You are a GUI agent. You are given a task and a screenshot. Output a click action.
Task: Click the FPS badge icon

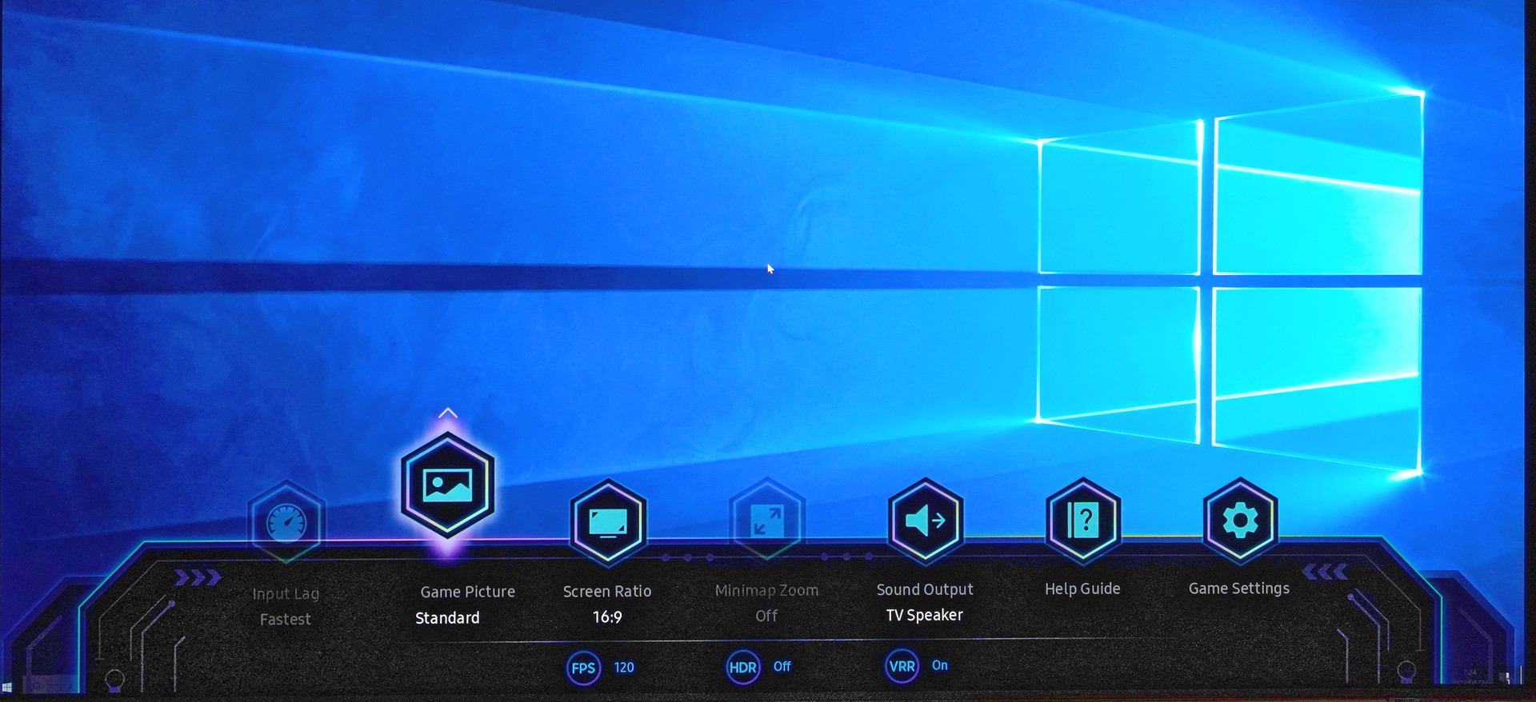[x=583, y=668]
